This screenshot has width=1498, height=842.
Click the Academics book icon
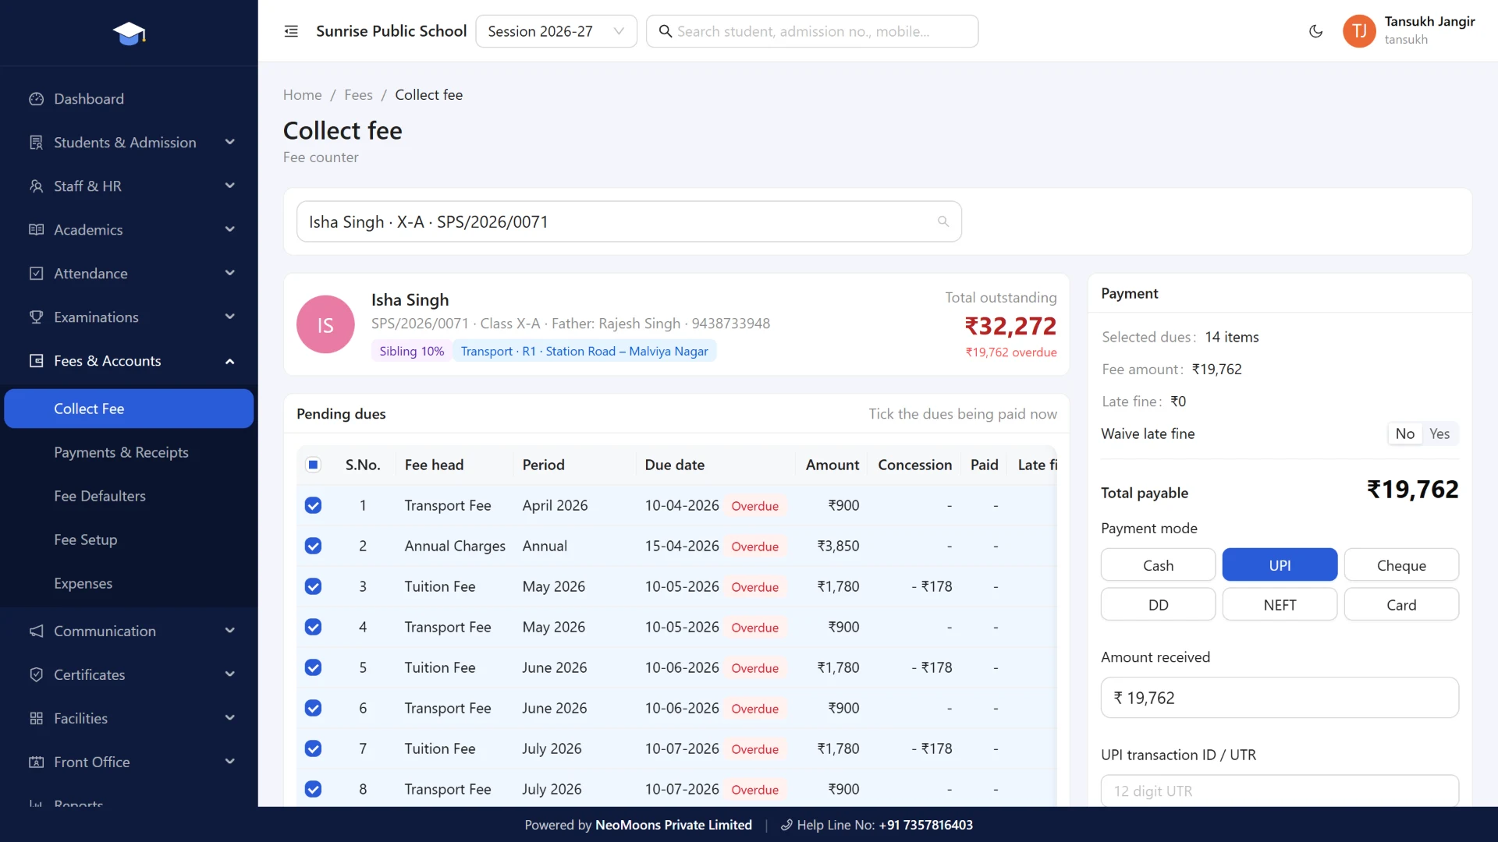coord(36,230)
